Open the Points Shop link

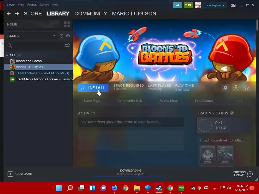168,101
